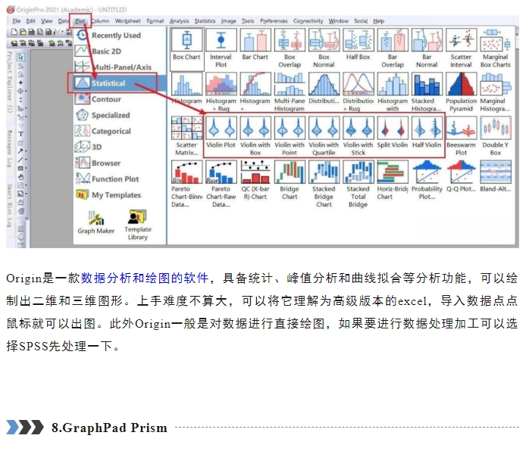Choose the Stacked Bridge Chart template
The height and width of the screenshot is (451, 526).
324,184
